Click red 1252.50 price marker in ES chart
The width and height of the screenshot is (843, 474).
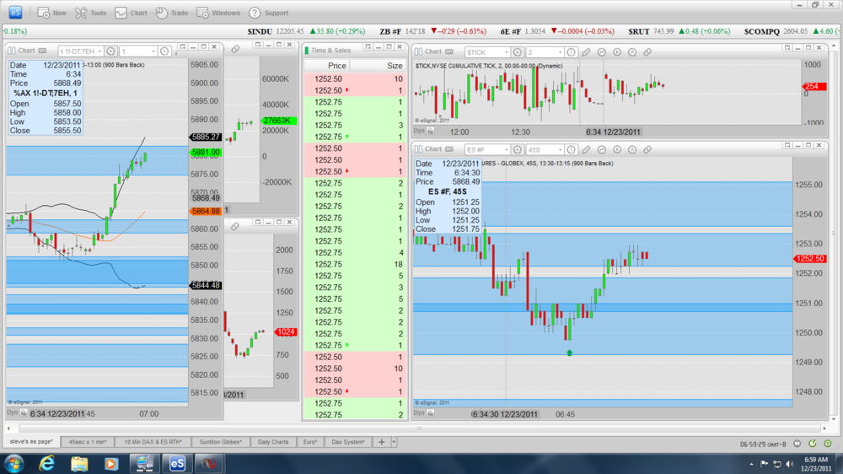809,259
